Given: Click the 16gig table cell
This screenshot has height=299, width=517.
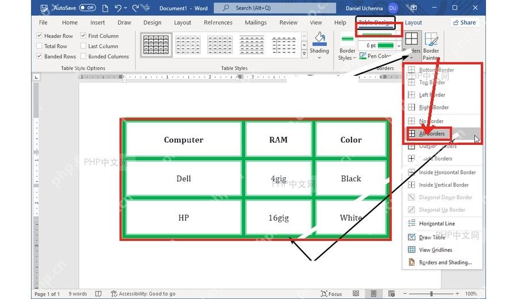Looking at the screenshot, I should (x=279, y=218).
